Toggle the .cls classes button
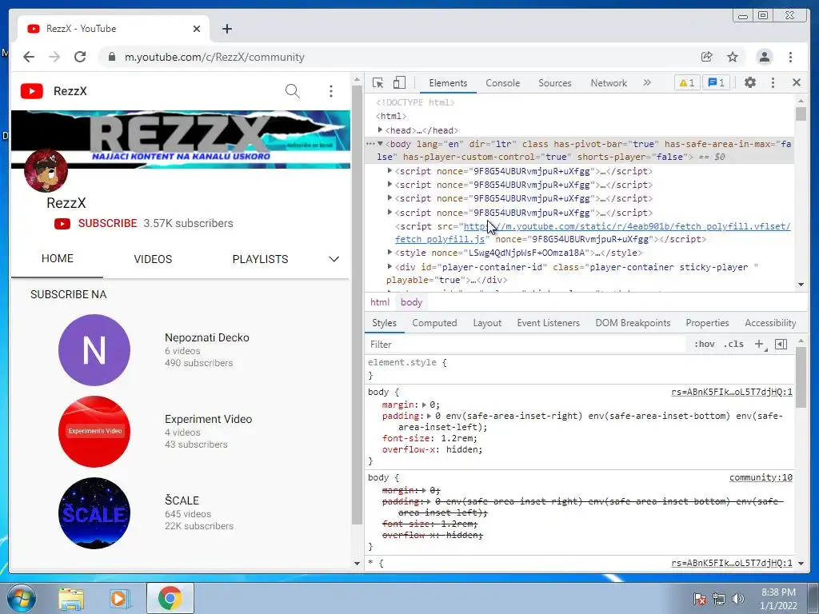Image resolution: width=819 pixels, height=614 pixels. point(734,344)
